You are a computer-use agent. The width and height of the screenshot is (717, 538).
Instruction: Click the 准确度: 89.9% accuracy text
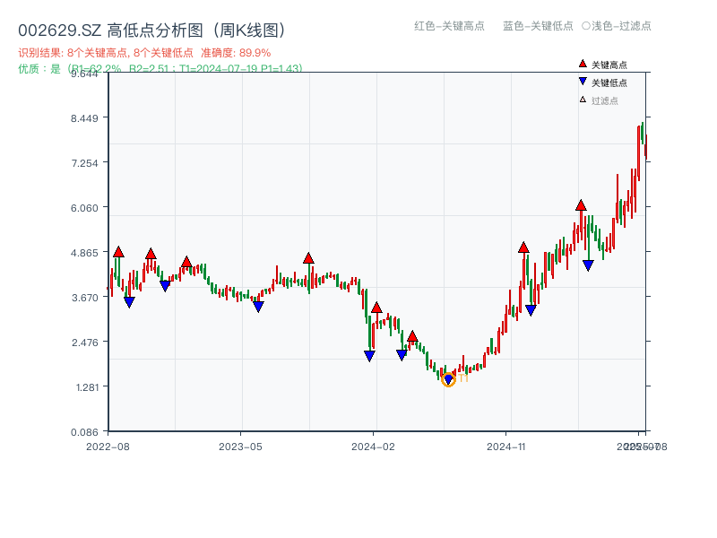(x=236, y=53)
